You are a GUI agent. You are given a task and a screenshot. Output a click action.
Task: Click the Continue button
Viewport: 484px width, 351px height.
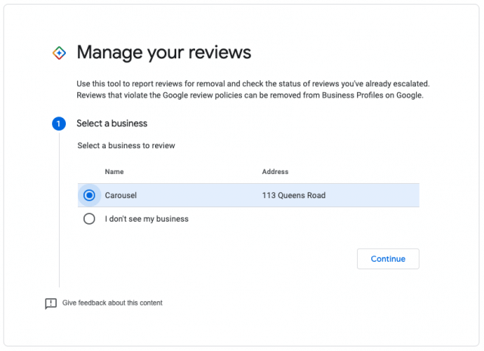[x=388, y=259]
